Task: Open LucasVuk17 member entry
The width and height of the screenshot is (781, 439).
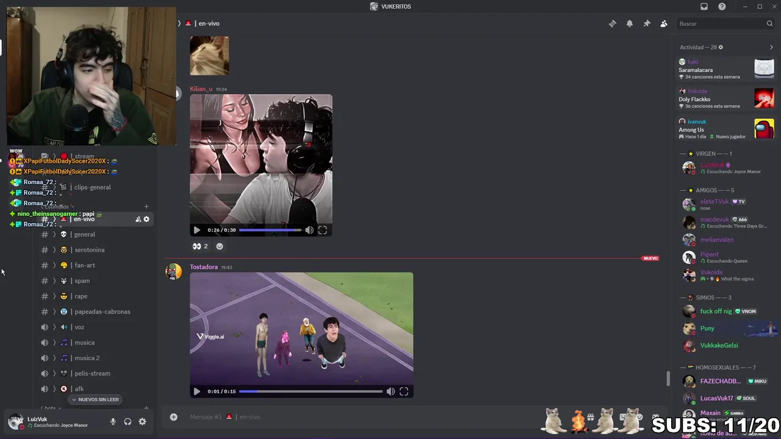Action: coord(727,398)
